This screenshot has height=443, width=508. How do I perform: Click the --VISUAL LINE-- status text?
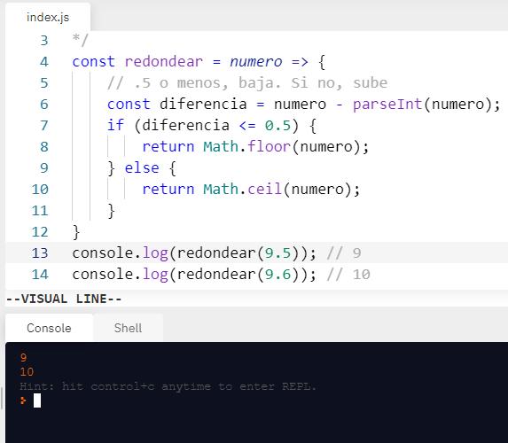[64, 299]
